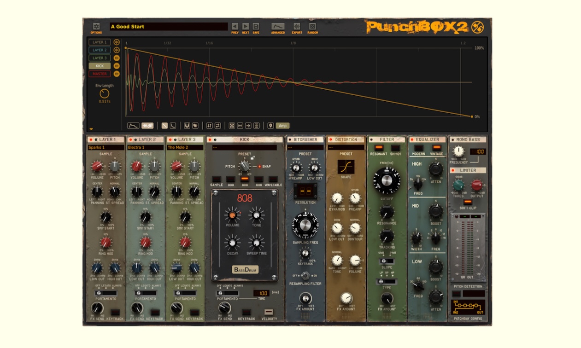Click the distortion SHAPE curve display
This screenshot has height=348, width=581.
point(346,167)
